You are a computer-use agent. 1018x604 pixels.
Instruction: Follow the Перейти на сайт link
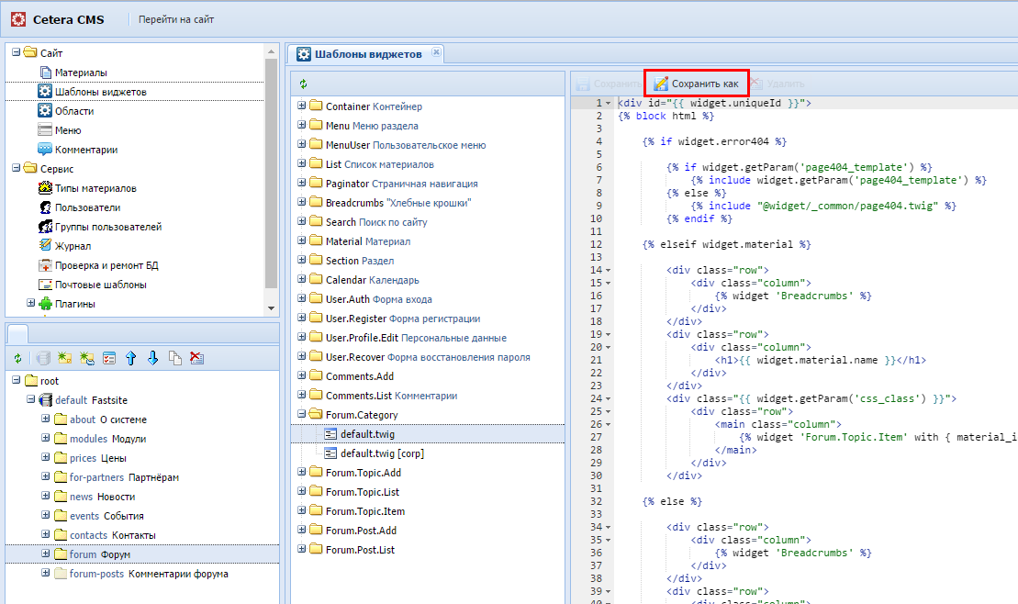(176, 19)
